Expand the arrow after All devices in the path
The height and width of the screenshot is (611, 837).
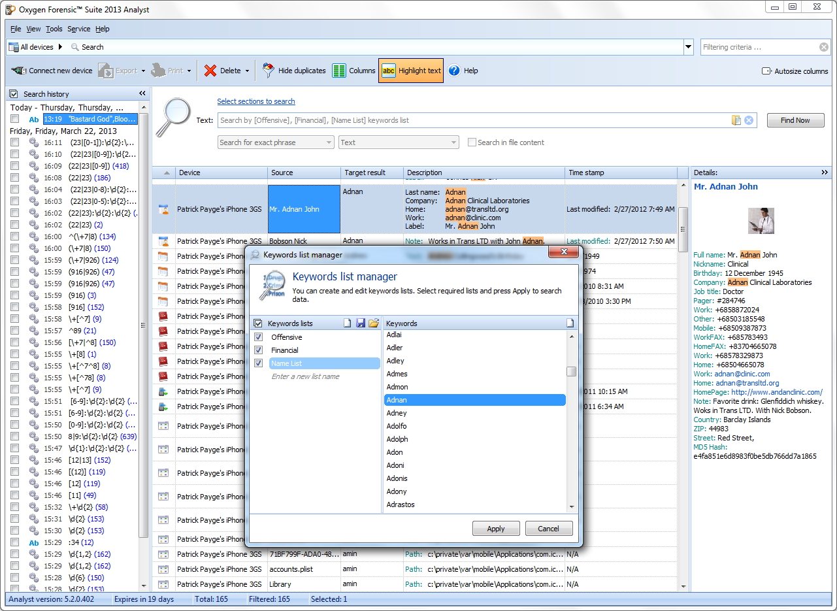tap(60, 47)
